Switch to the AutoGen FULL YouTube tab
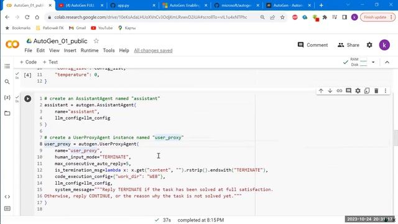 coord(81,6)
